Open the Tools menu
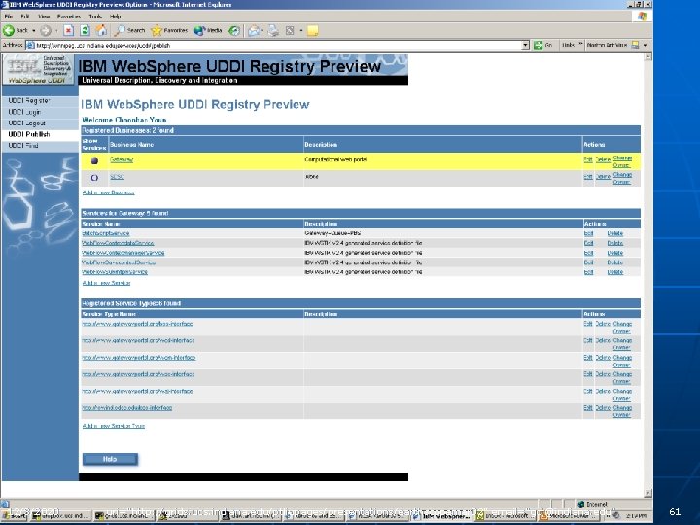This screenshot has height=525, width=700. pos(95,17)
